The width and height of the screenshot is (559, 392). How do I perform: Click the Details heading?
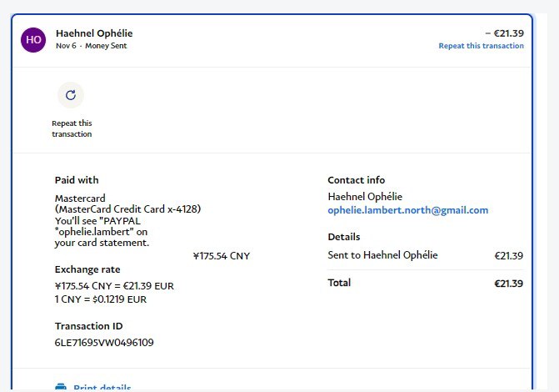click(x=344, y=237)
